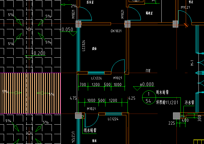
Task: Click the 300 dimension text
Action: [199, 118]
